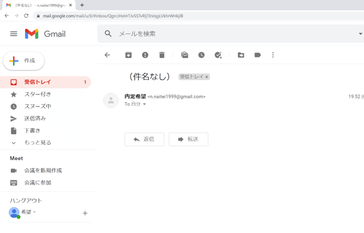Image resolution: width=364 pixels, height=233 pixels.
Task: Open the main menu hamburger icon
Action: [x=14, y=34]
